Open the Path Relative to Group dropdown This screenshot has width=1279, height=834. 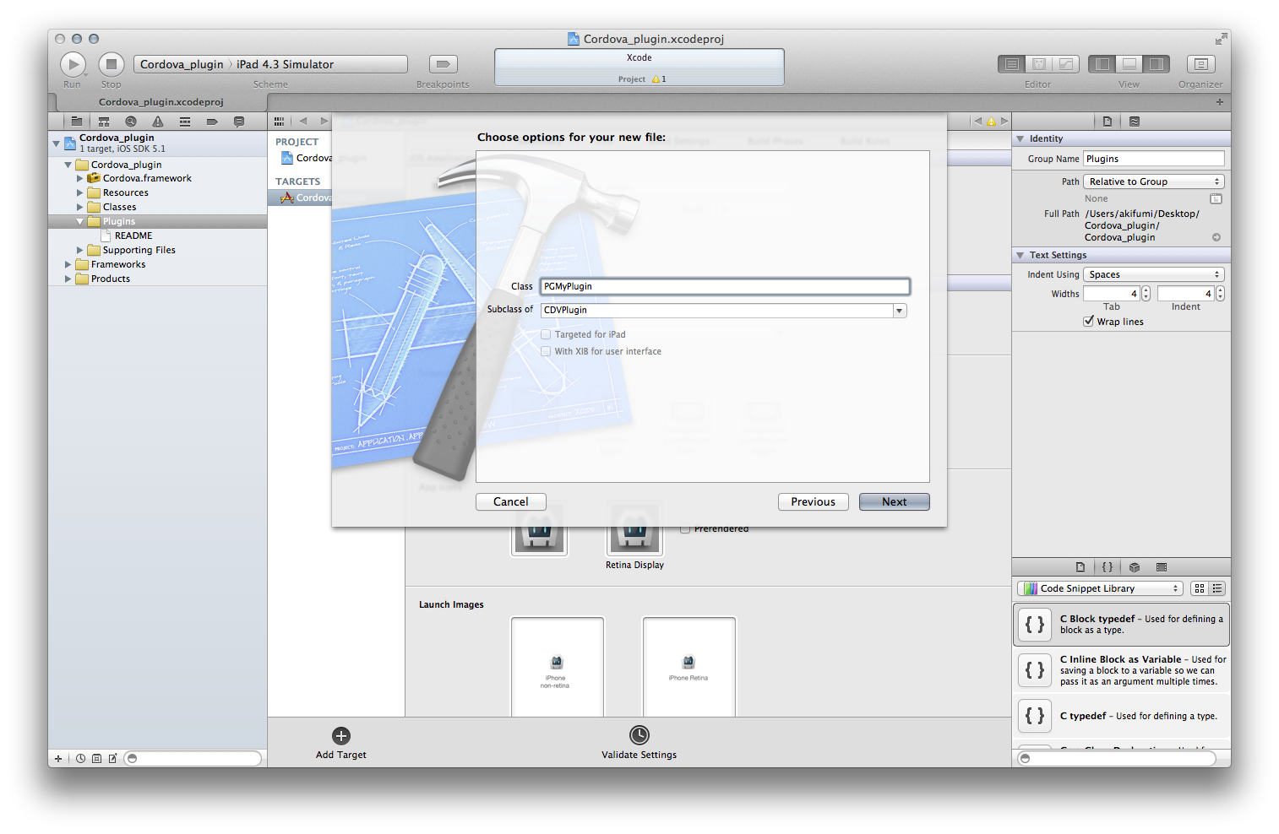pos(1153,181)
